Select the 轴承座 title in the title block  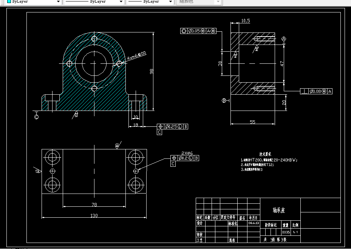[279, 210]
